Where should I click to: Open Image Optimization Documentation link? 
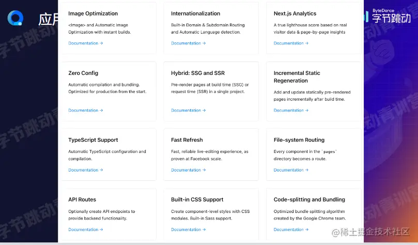click(x=85, y=43)
